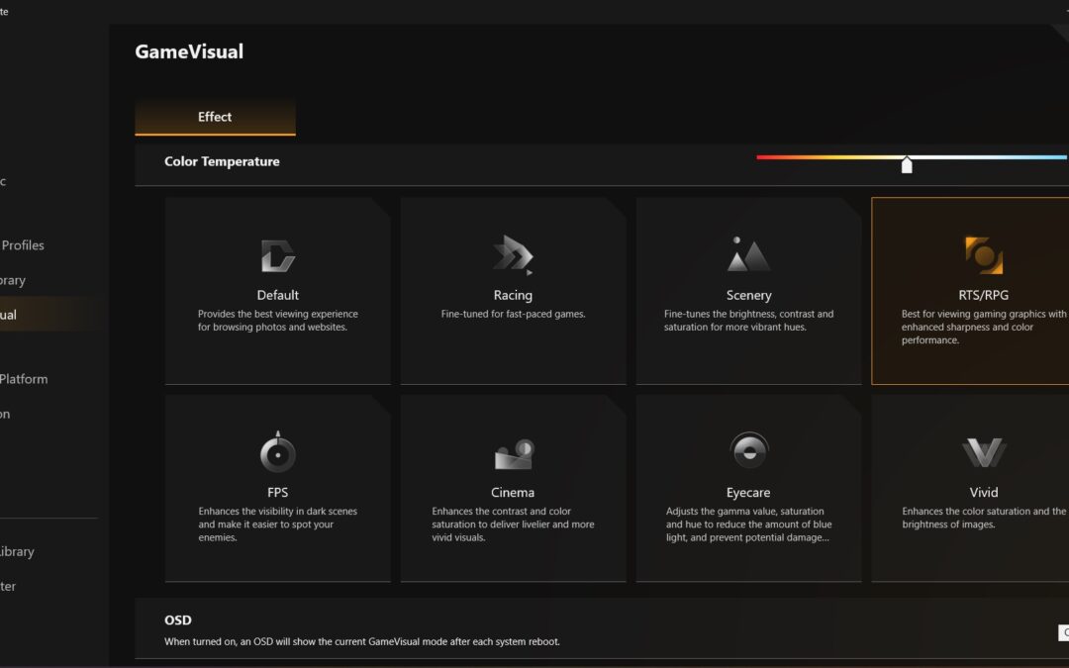This screenshot has width=1069, height=668.
Task: Enable the Eyecare mode icon
Action: click(748, 452)
